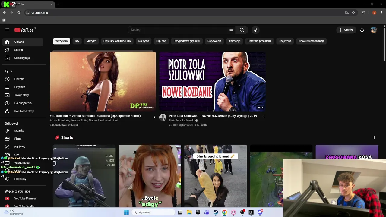
Task: Open the Piotr Zola Szulowski channel name
Action: pyautogui.click(x=182, y=120)
